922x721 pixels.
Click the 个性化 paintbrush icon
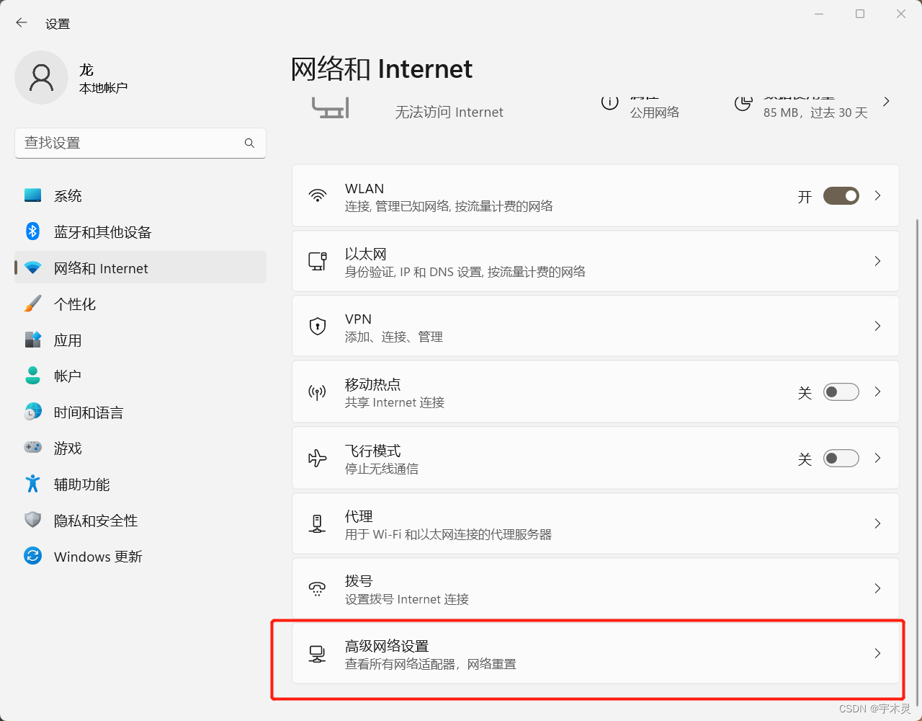32,304
